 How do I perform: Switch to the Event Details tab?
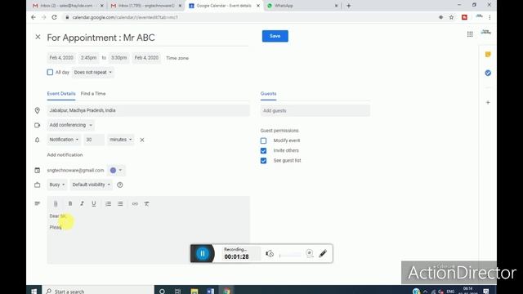click(61, 94)
